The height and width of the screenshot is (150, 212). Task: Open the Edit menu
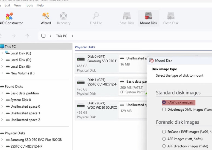pos(7,5)
